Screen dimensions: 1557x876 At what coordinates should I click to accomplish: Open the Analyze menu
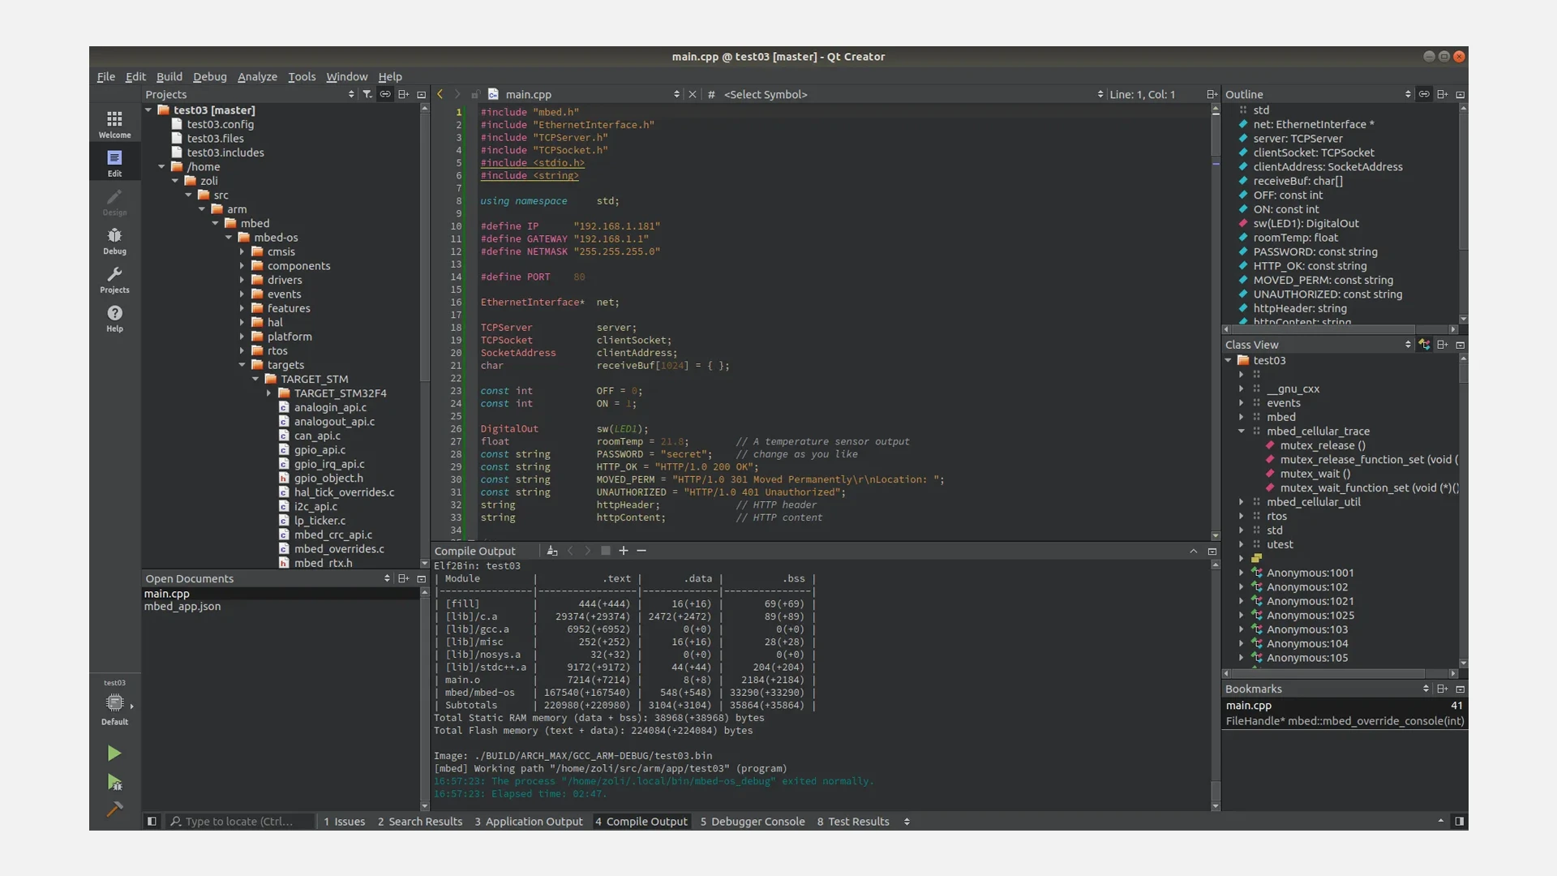click(x=257, y=76)
